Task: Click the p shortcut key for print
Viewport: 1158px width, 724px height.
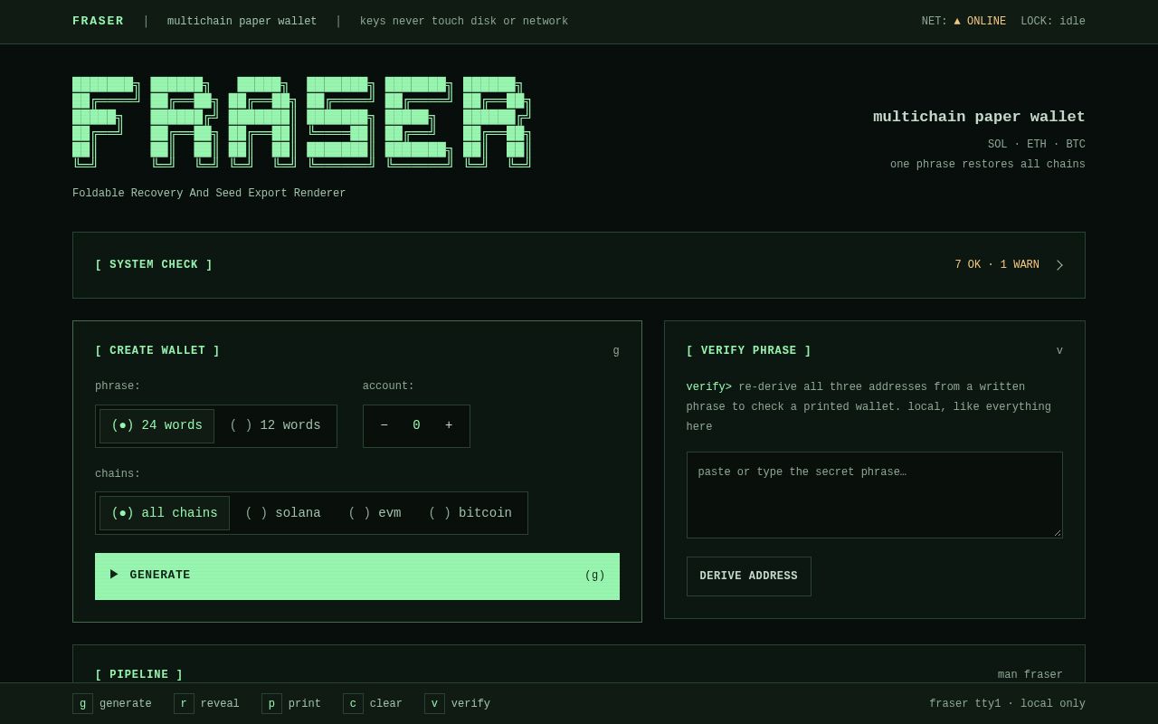Action: pos(271,704)
